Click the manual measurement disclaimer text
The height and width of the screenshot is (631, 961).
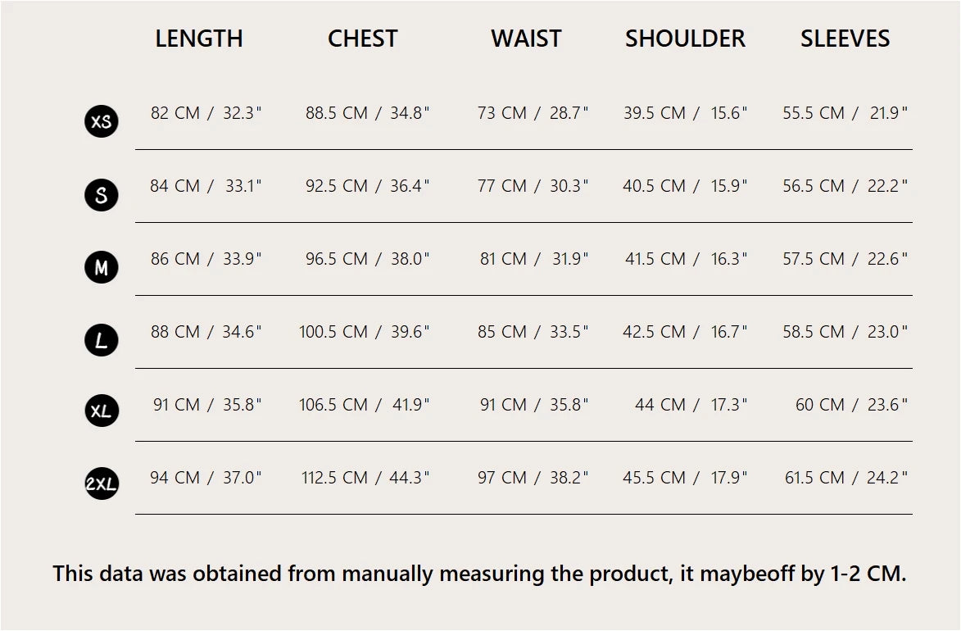tap(479, 574)
